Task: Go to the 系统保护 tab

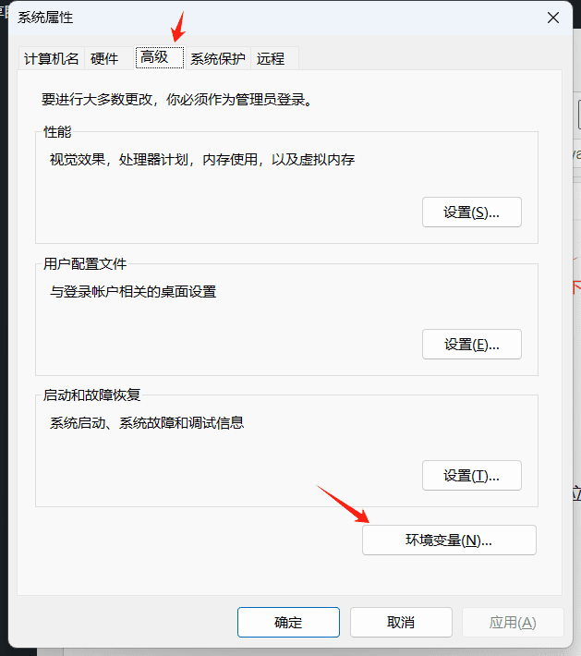Action: pyautogui.click(x=217, y=58)
